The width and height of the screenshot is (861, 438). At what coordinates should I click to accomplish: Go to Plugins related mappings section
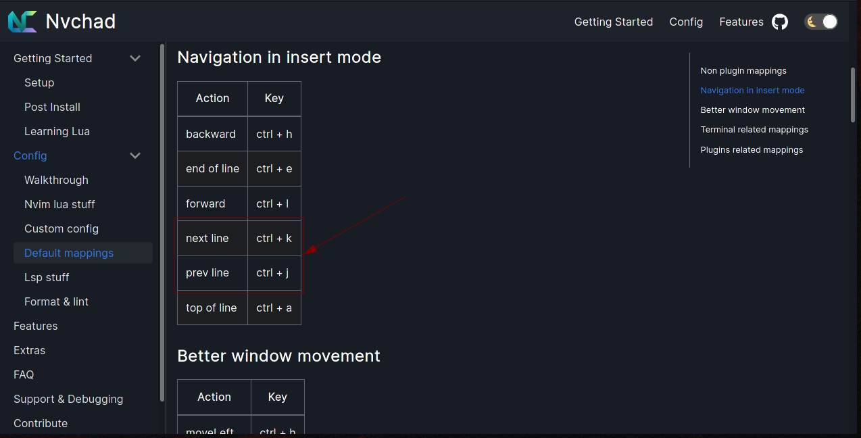point(752,149)
